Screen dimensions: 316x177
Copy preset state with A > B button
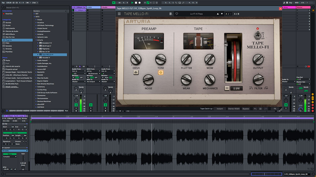tap(236, 14)
